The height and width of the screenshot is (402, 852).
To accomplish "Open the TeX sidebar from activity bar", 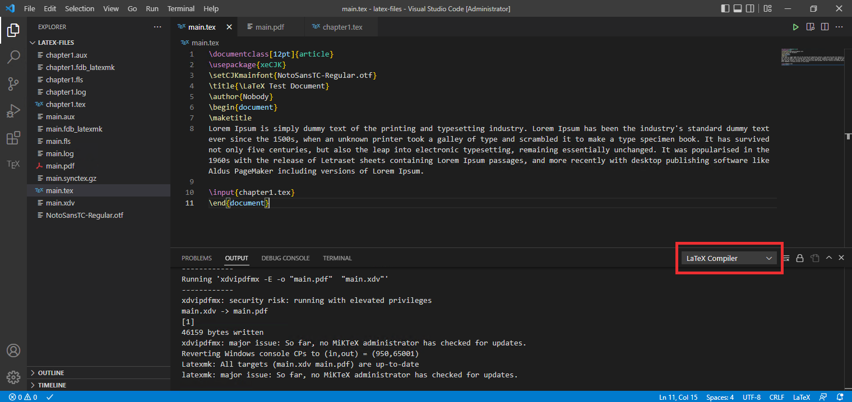I will point(13,165).
